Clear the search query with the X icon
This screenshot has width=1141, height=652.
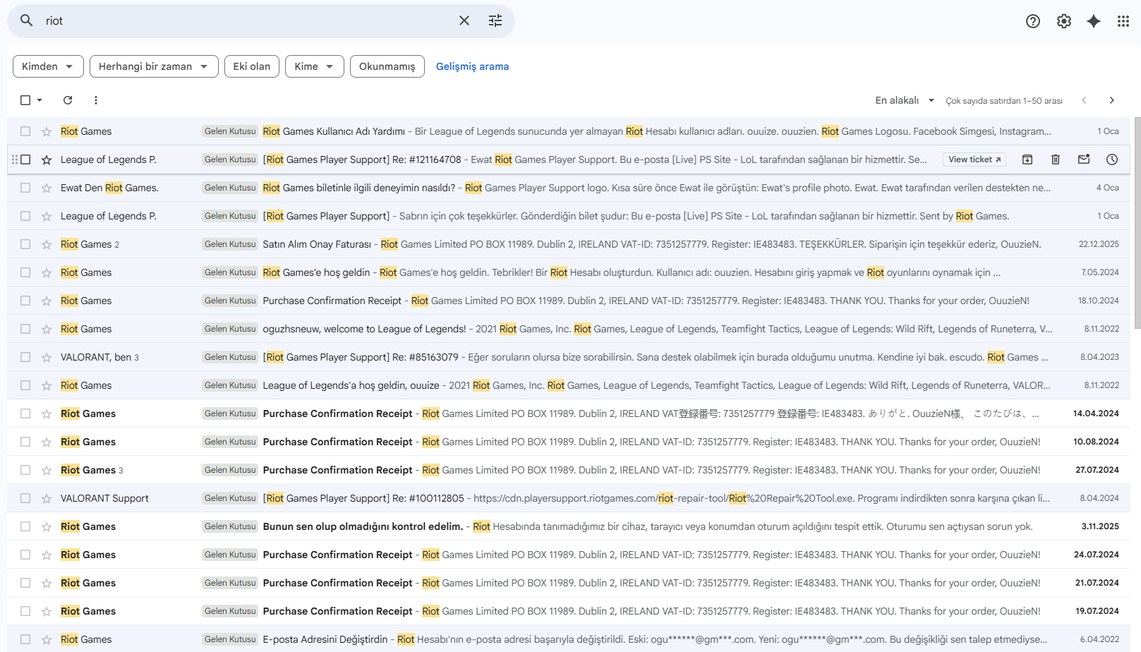click(464, 20)
